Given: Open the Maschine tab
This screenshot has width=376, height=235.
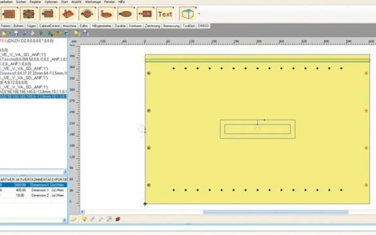Looking at the screenshot, I should coord(70,26).
